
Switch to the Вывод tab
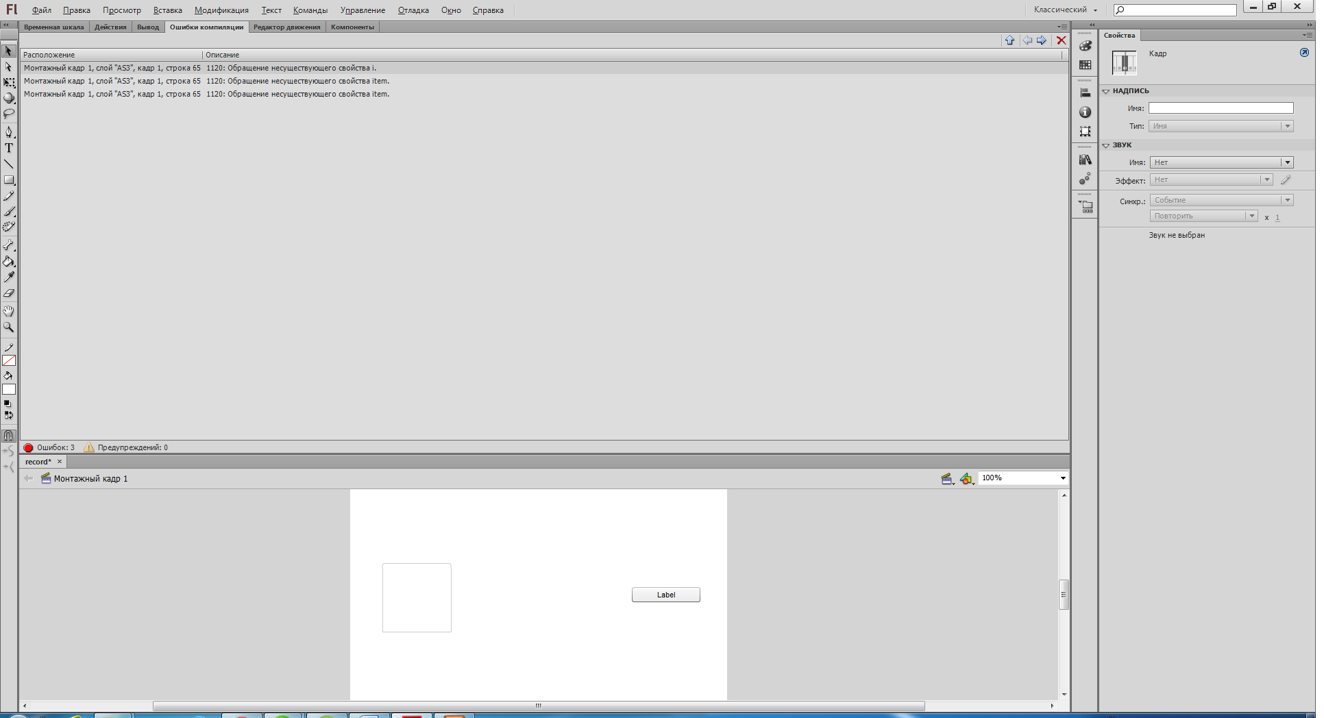148,27
